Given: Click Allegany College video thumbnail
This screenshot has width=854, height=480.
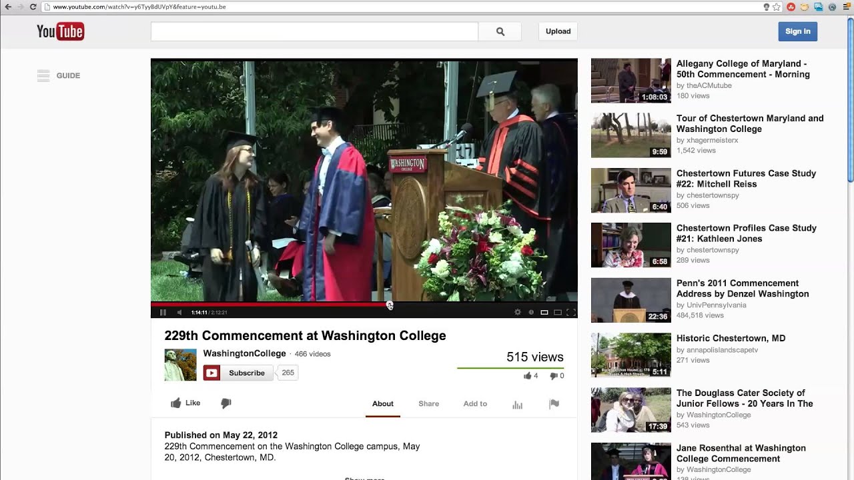Looking at the screenshot, I should point(630,81).
